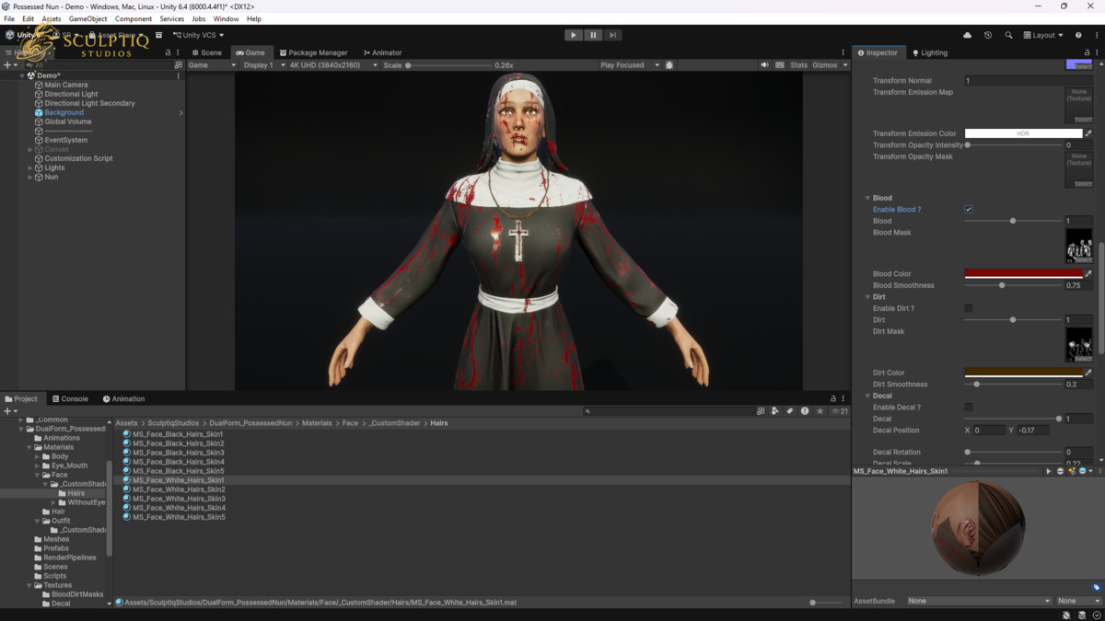Open the Gizmos dropdown arrow

845,65
